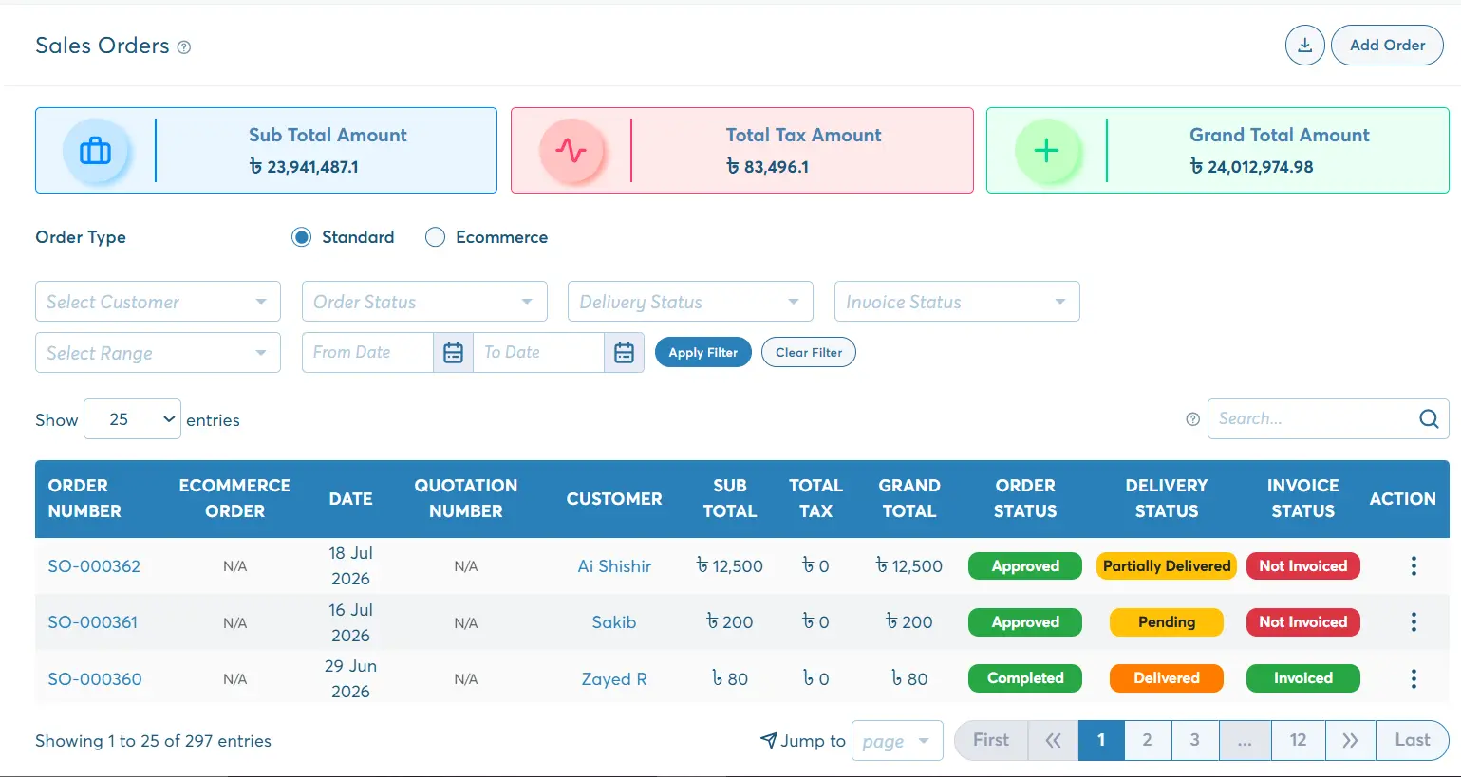Open order SO-000361 link
This screenshot has height=777, width=1461.
coord(93,622)
